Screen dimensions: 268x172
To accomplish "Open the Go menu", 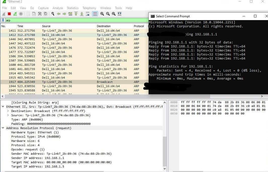I will pyautogui.click(x=32, y=8).
